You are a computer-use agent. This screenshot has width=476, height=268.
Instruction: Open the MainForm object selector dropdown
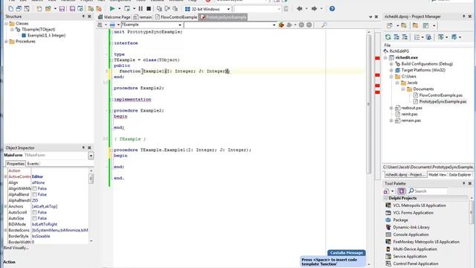click(x=91, y=156)
